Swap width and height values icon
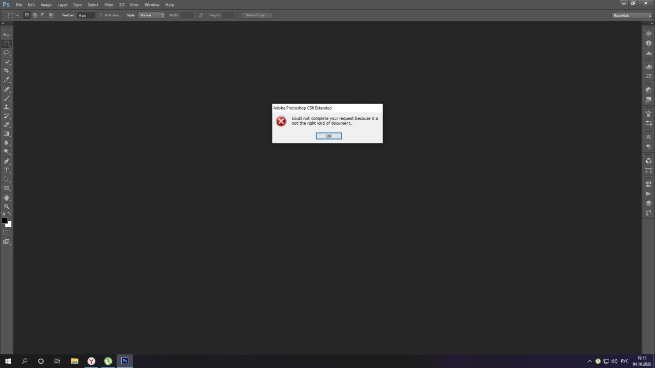655x368 pixels. click(201, 15)
